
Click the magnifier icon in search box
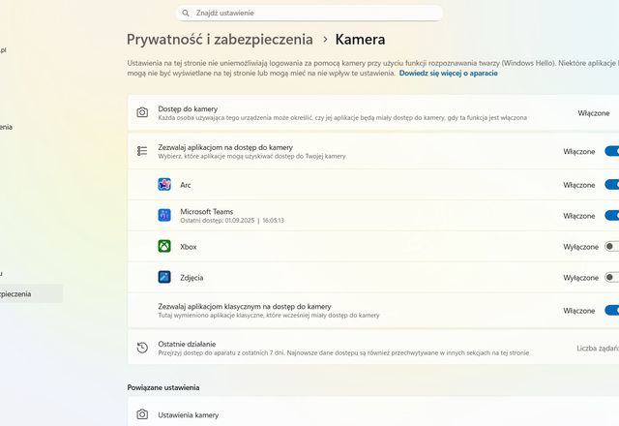coord(186,13)
